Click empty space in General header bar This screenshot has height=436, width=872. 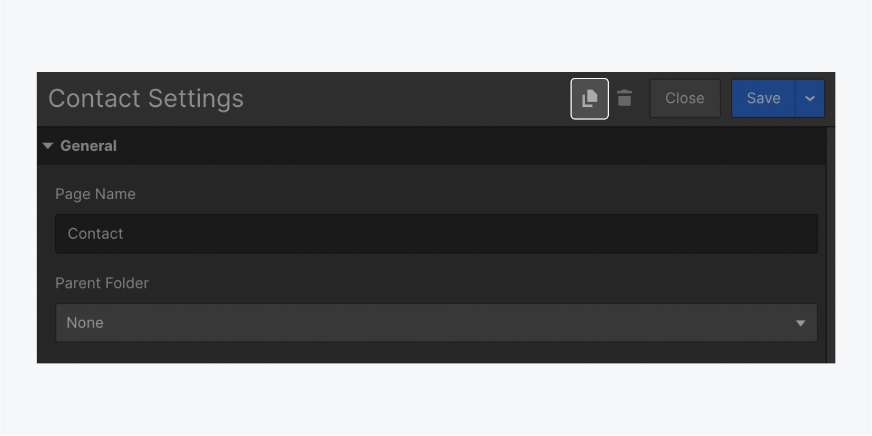pyautogui.click(x=465, y=146)
